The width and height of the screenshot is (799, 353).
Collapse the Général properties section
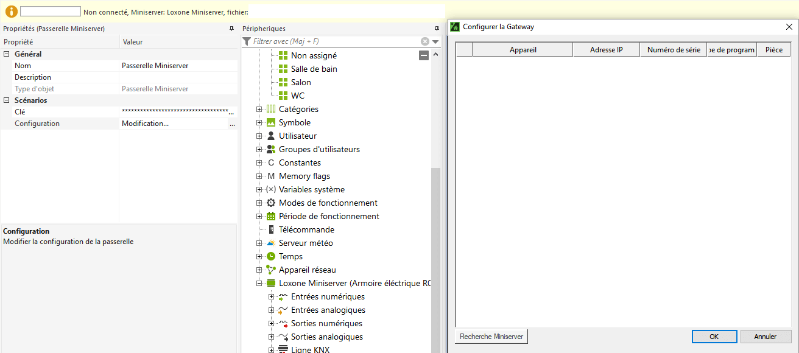click(x=7, y=54)
